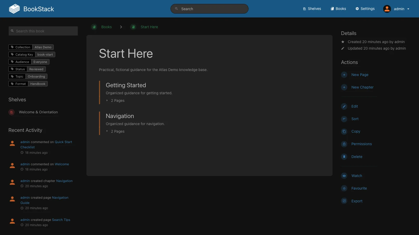Click the Edit pencil icon
The height and width of the screenshot is (235, 419).
(344, 106)
